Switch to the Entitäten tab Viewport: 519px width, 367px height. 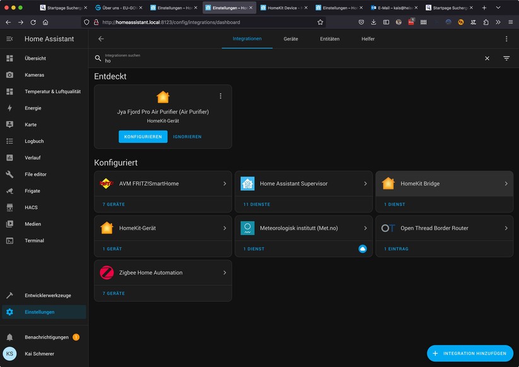click(329, 39)
